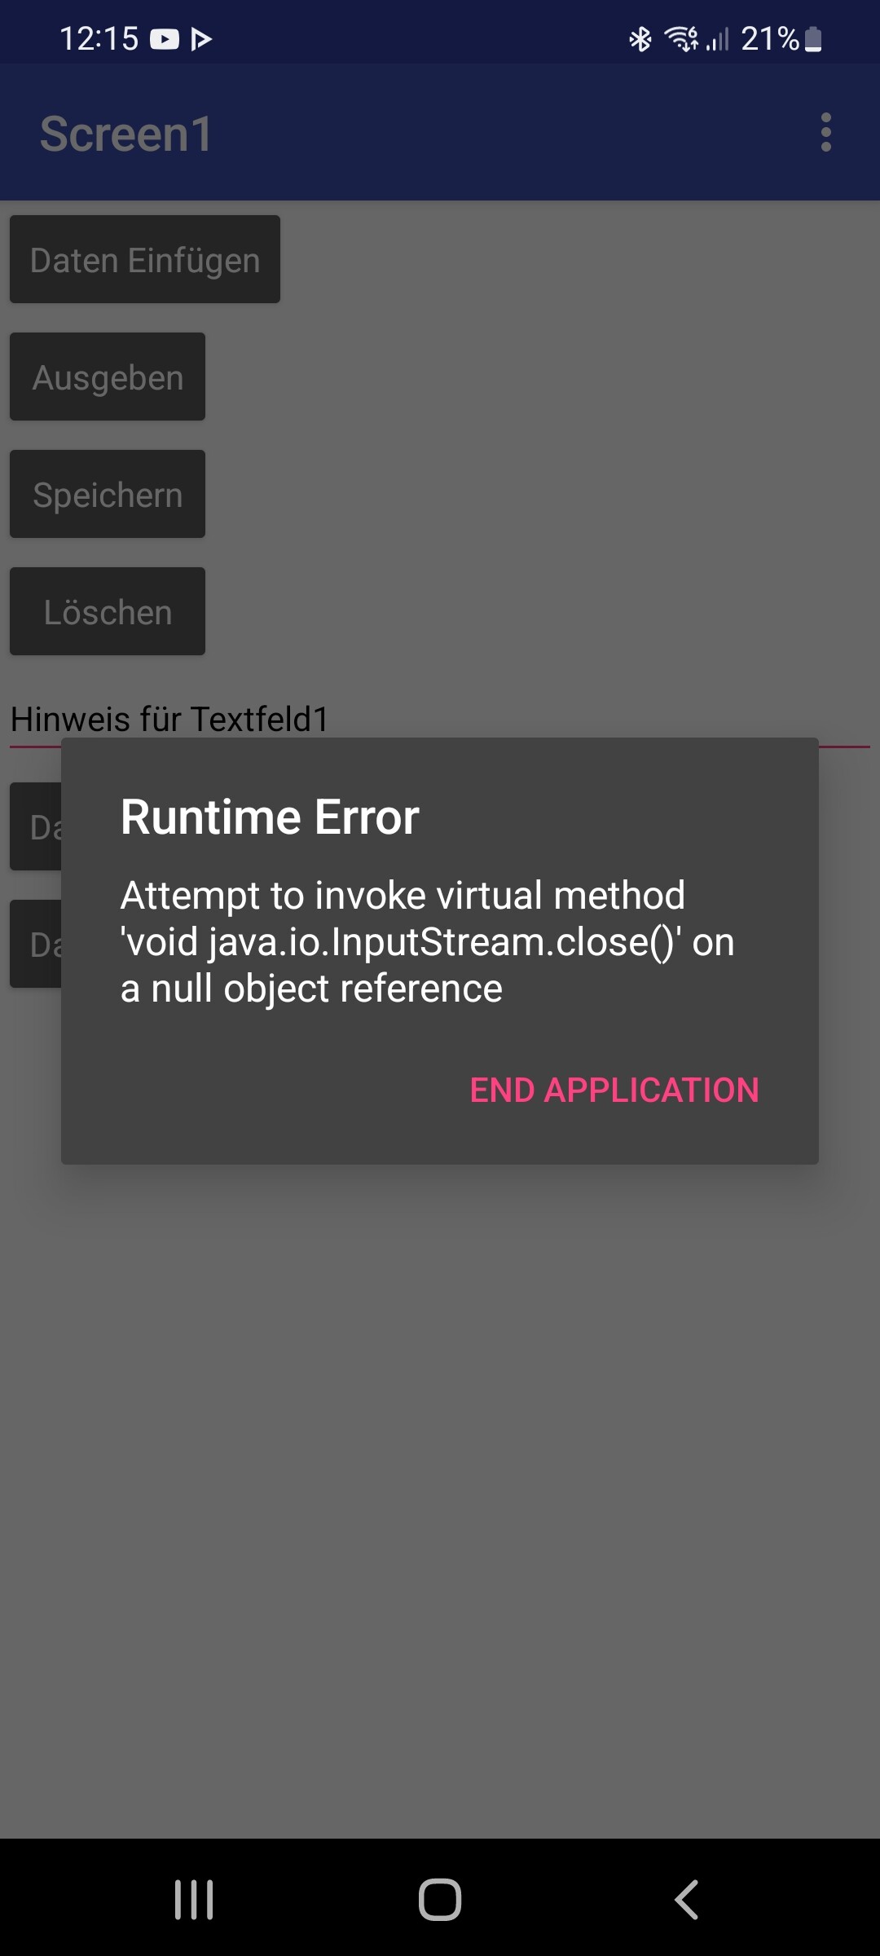This screenshot has height=1956, width=880.
Task: Tap the Screen1 title in app bar
Action: (126, 134)
